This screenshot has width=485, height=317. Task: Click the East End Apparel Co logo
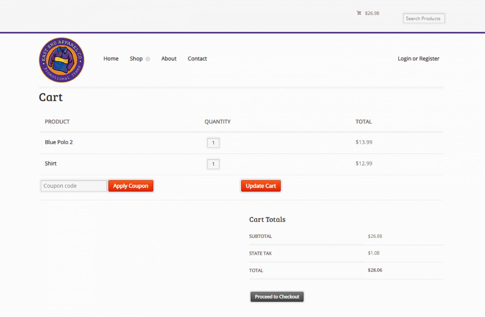click(62, 60)
